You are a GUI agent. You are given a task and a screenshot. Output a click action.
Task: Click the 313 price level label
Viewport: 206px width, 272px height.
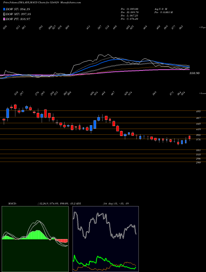(199, 155)
